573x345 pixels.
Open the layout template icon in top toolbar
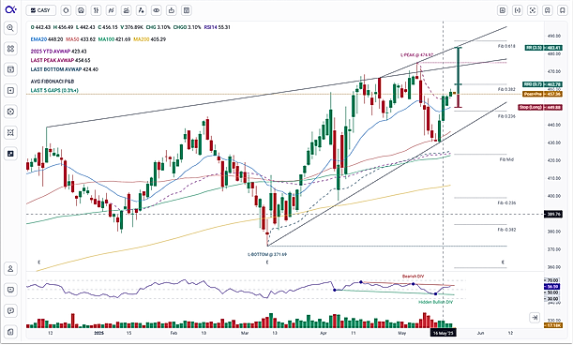click(187, 10)
